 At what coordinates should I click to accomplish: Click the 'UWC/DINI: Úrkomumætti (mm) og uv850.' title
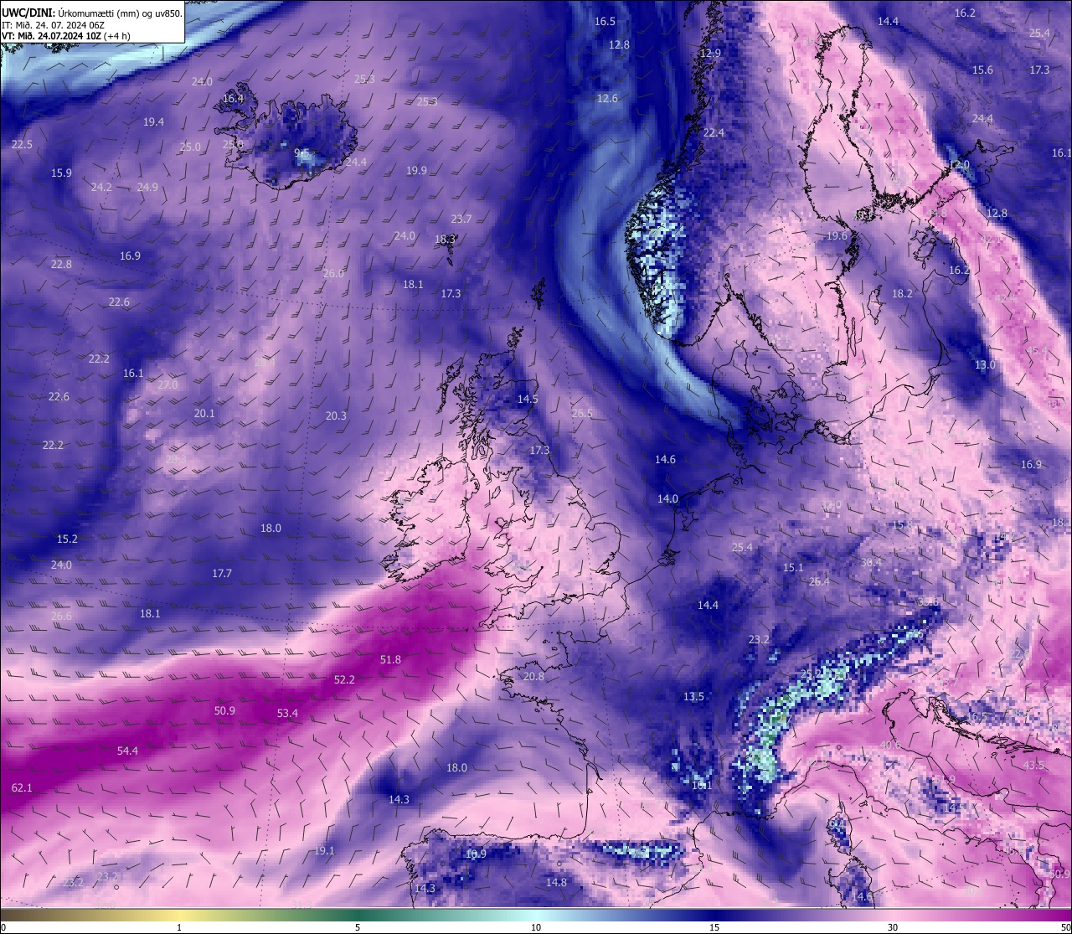(92, 13)
